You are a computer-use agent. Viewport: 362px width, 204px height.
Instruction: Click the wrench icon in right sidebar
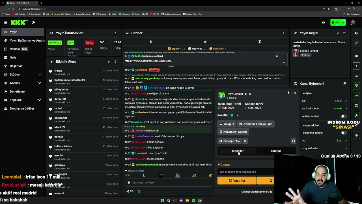click(x=356, y=115)
